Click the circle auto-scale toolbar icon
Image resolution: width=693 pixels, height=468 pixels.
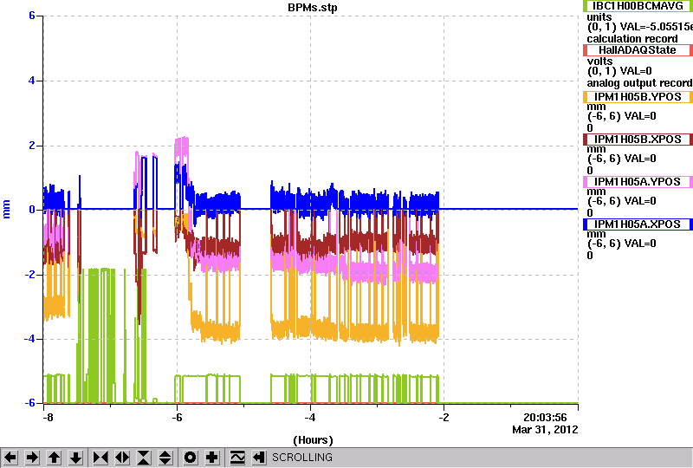[190, 458]
